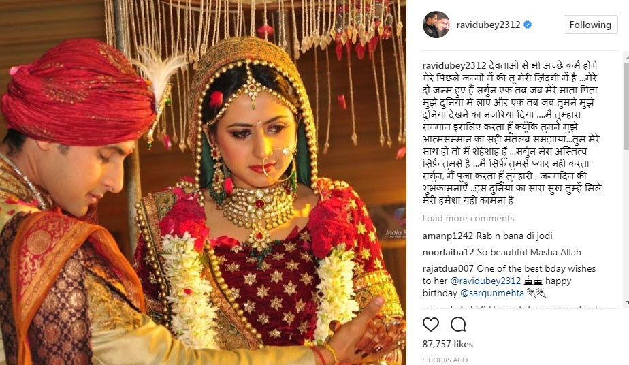The height and width of the screenshot is (365, 629).
Task: Like the post with heart icon
Action: [x=431, y=324]
